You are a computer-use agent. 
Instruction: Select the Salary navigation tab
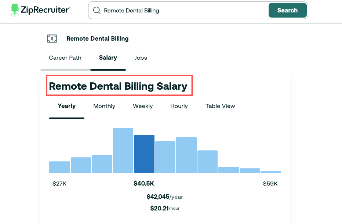pos(108,58)
